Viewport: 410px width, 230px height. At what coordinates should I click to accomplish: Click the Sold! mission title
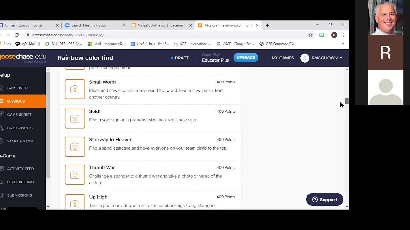tap(94, 111)
